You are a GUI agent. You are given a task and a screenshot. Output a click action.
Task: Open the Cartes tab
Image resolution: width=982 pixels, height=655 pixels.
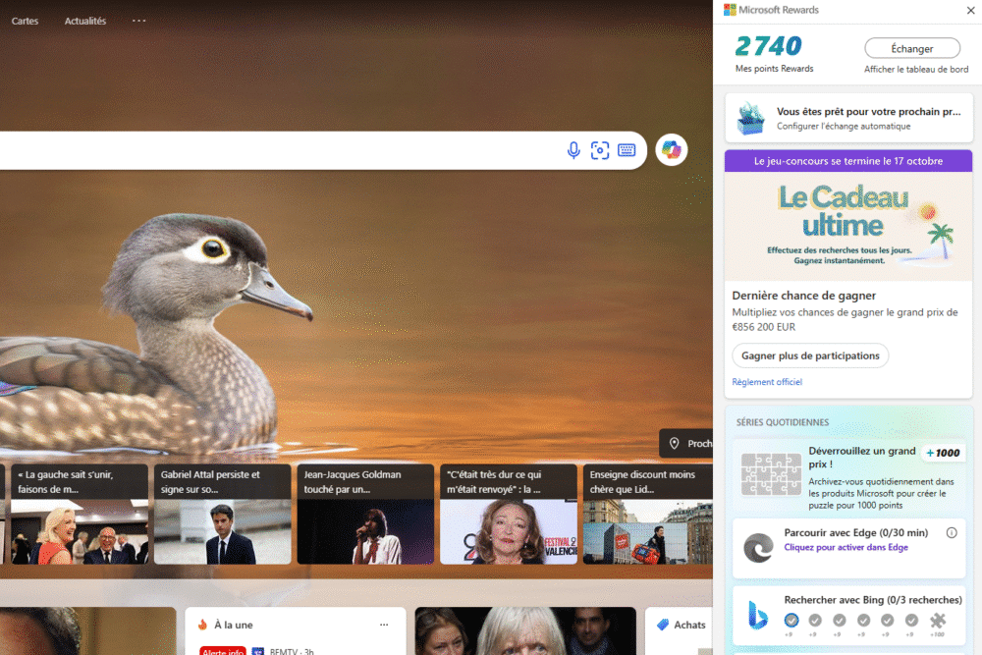click(25, 21)
